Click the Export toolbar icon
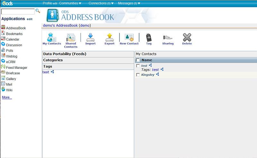The height and width of the screenshot is (158, 257). pyautogui.click(x=110, y=37)
